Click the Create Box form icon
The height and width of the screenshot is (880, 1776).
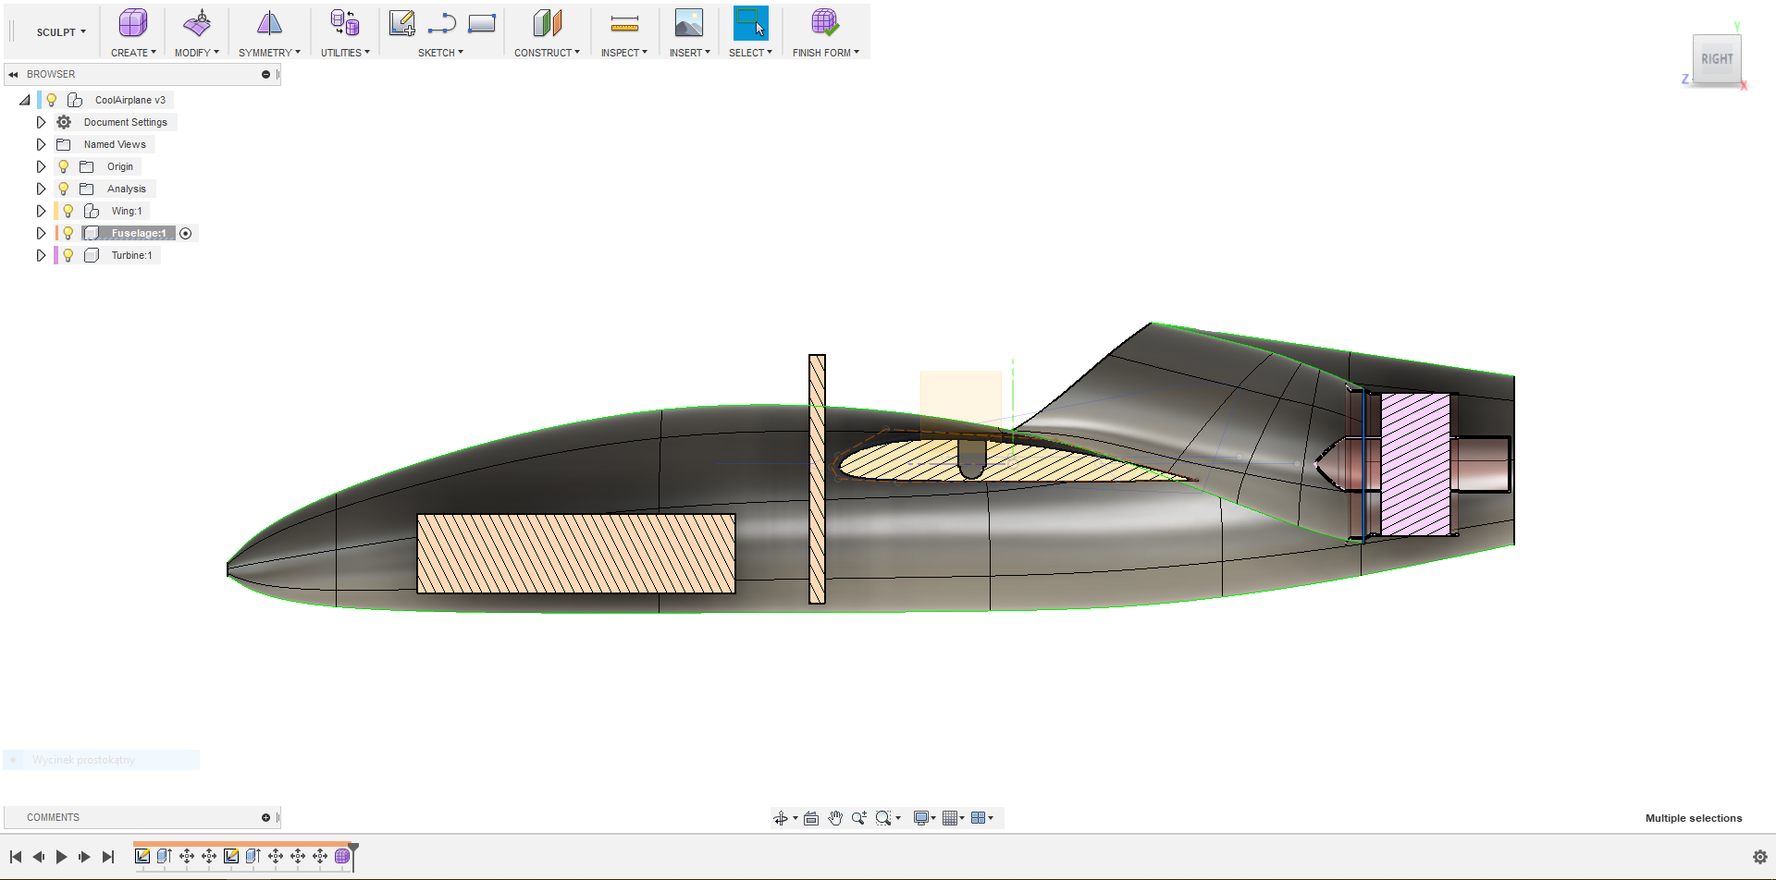point(133,23)
